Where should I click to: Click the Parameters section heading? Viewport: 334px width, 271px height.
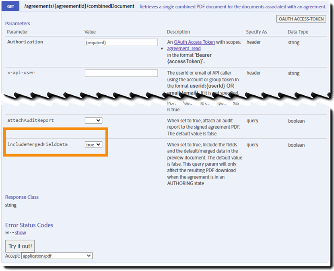pyautogui.click(x=18, y=23)
